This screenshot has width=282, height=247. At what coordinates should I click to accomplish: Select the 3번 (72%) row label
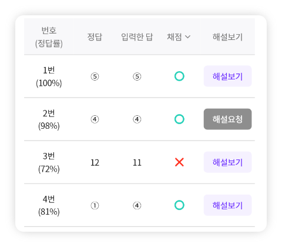[49, 162]
